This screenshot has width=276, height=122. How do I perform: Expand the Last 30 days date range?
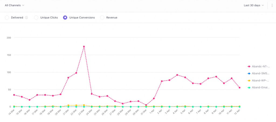[x=254, y=5]
